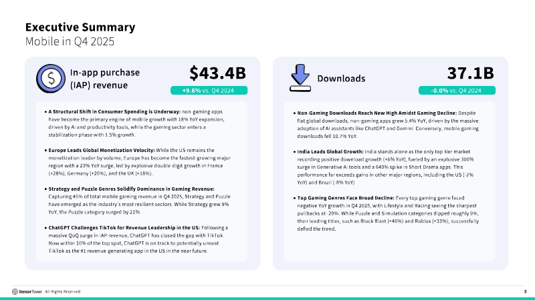Click the 37.1B downloads figure
The width and height of the screenshot is (535, 300).
(470, 73)
